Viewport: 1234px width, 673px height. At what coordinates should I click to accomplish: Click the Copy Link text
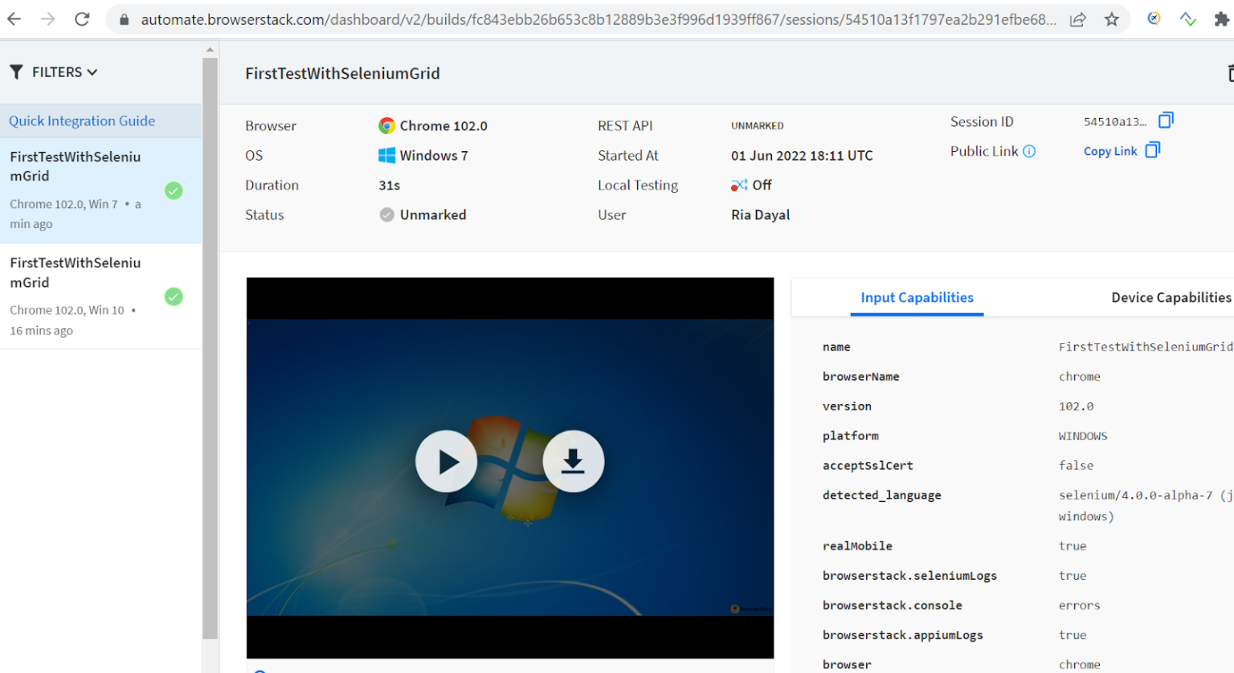tap(1109, 151)
